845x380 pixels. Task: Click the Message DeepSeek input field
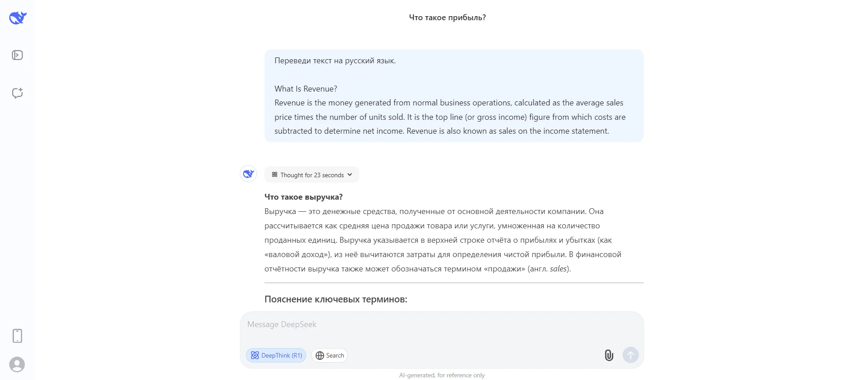click(442, 324)
